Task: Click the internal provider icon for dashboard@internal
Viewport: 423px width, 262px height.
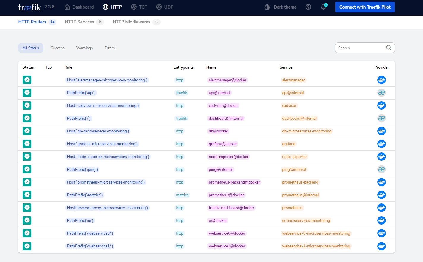Action: pos(381,118)
